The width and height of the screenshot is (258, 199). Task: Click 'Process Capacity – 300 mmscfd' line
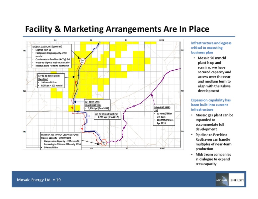(56, 138)
